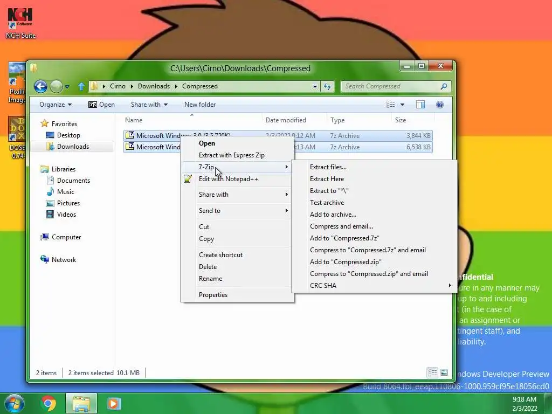Open the Windows Start orb
Image resolution: width=552 pixels, height=414 pixels.
pyautogui.click(x=14, y=403)
